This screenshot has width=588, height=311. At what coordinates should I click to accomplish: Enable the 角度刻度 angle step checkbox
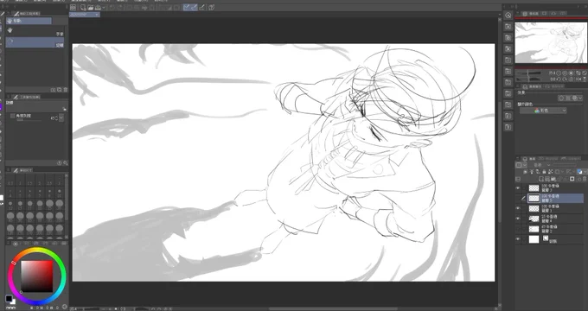(x=13, y=116)
